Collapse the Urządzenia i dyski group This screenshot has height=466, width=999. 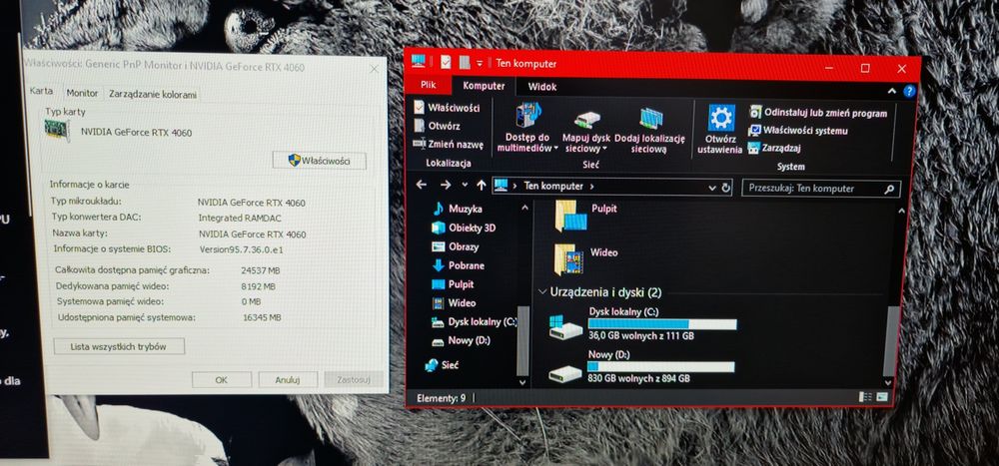542,291
